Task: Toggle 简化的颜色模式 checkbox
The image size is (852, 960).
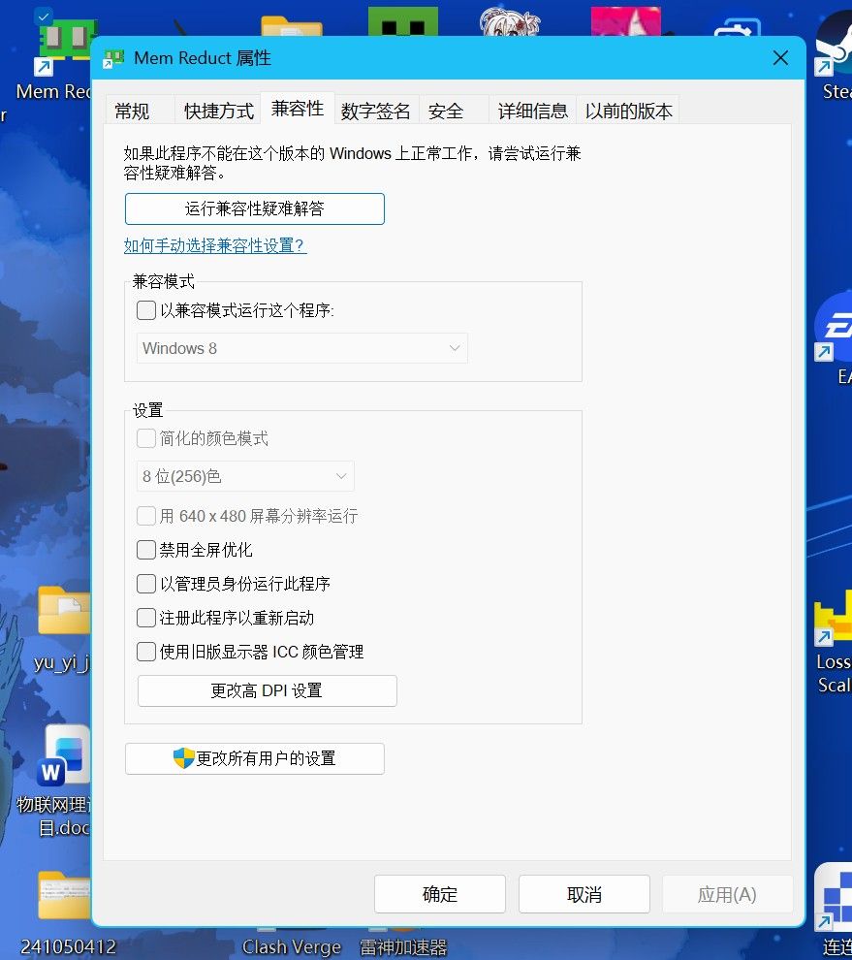Action: pos(146,438)
